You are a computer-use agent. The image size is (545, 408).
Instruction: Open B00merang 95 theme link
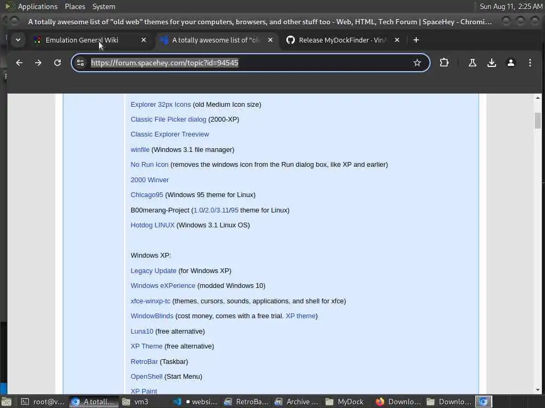click(x=234, y=210)
